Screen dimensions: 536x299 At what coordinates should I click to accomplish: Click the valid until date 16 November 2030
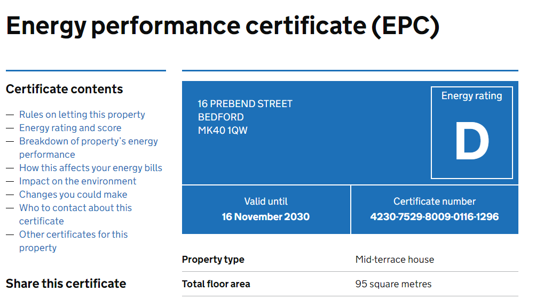click(266, 217)
